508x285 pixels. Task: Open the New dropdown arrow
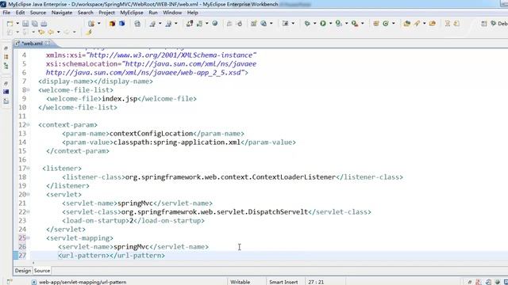click(x=17, y=24)
